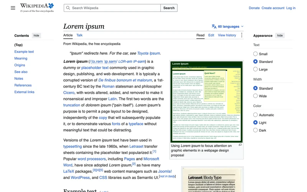
Task: Select Dark color mode
Action: pyautogui.click(x=255, y=130)
